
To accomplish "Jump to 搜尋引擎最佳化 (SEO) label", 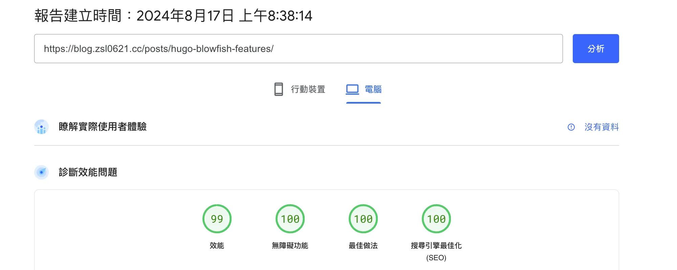I will [436, 251].
